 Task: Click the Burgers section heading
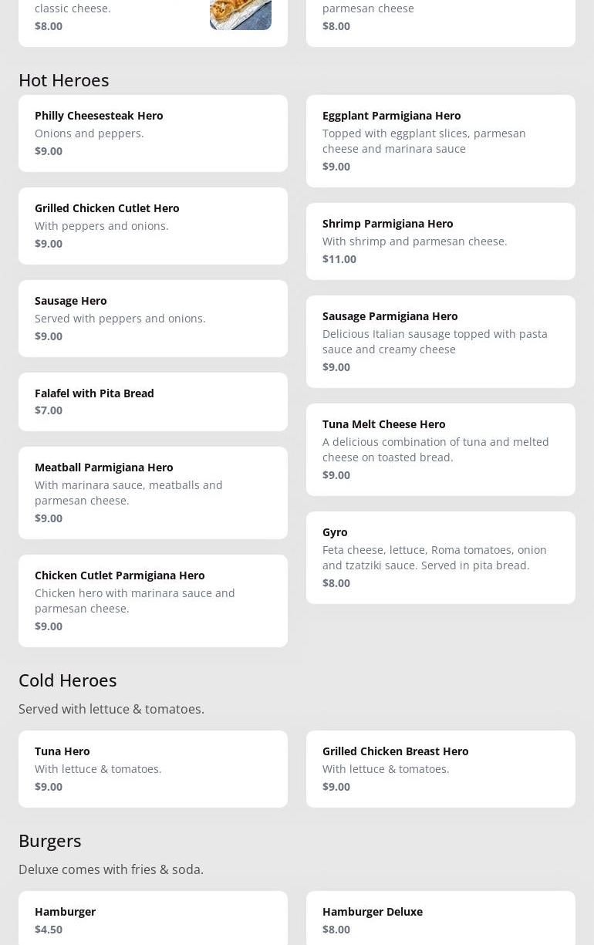pos(50,840)
